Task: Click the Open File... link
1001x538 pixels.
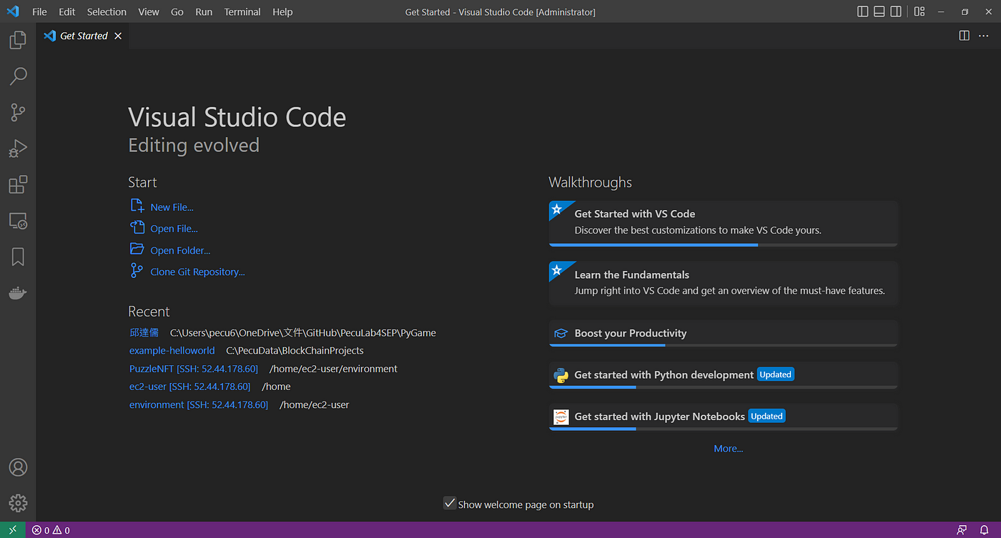Action: [174, 229]
